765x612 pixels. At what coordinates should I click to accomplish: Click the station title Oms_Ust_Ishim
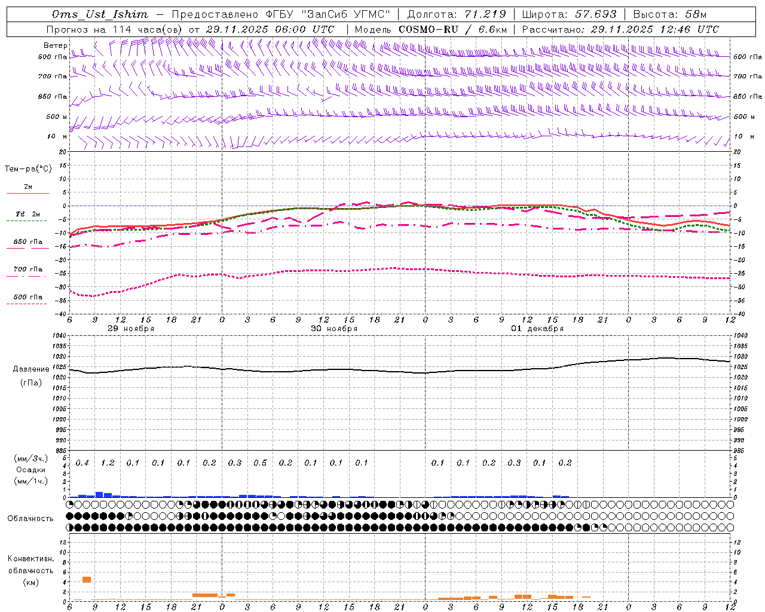[x=100, y=14]
